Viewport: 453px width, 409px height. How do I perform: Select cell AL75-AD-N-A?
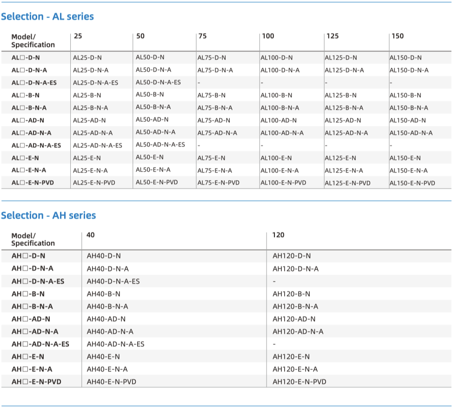(x=217, y=133)
